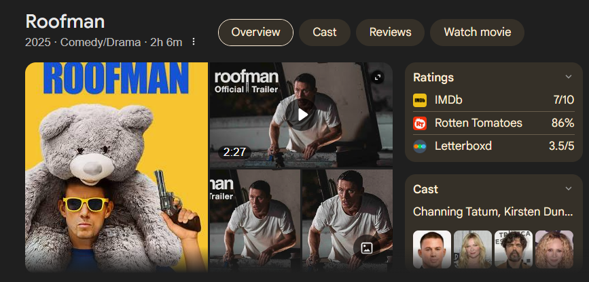Open the Watch movie tab
Viewport: 589px width, 282px height.
pyautogui.click(x=477, y=33)
